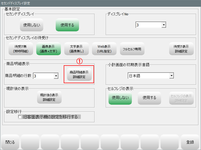This screenshot has height=150, width=201.
Task: Choose 文字表示 (画像無し) standby option
Action: 76,49
